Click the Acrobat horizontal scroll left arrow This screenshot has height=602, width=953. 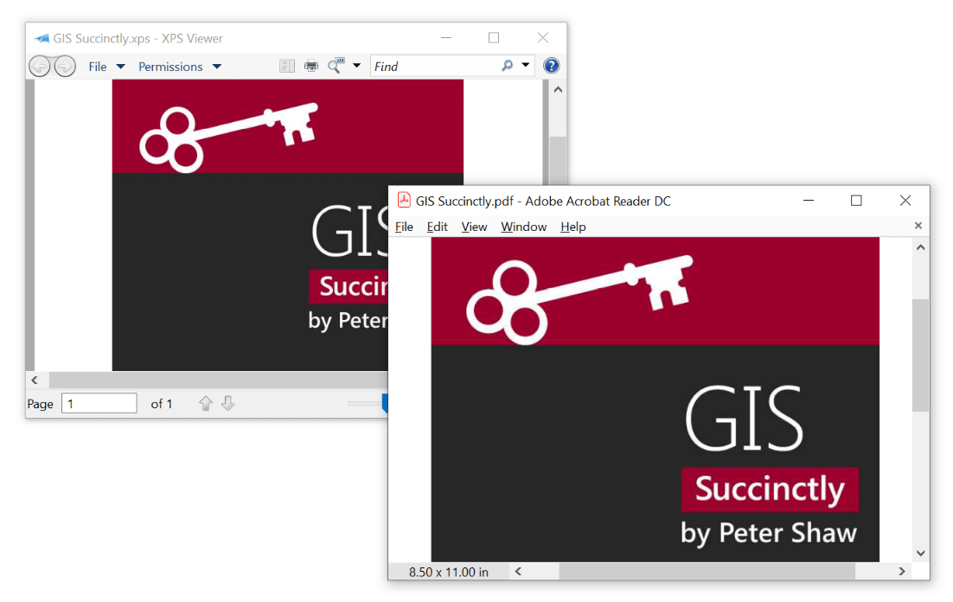coord(518,572)
